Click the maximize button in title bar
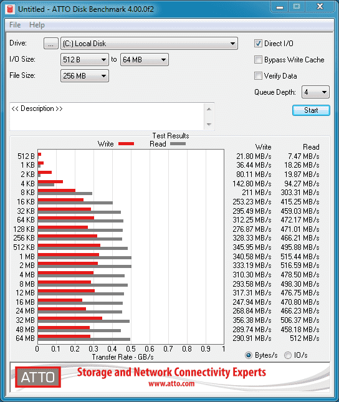The image size is (339, 402). (x=297, y=7)
